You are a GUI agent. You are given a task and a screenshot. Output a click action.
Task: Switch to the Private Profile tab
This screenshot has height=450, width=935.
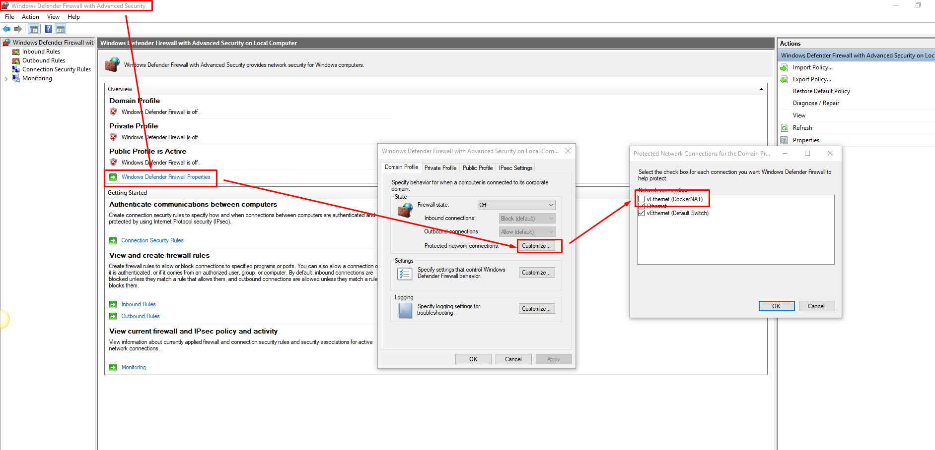(440, 168)
